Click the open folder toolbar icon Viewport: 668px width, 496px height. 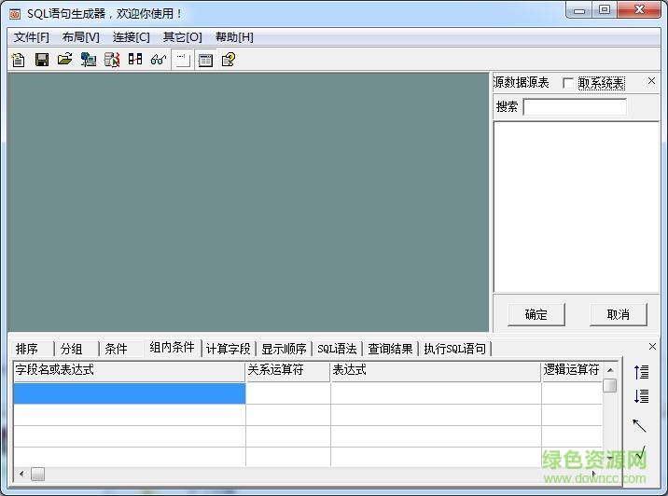pyautogui.click(x=64, y=60)
